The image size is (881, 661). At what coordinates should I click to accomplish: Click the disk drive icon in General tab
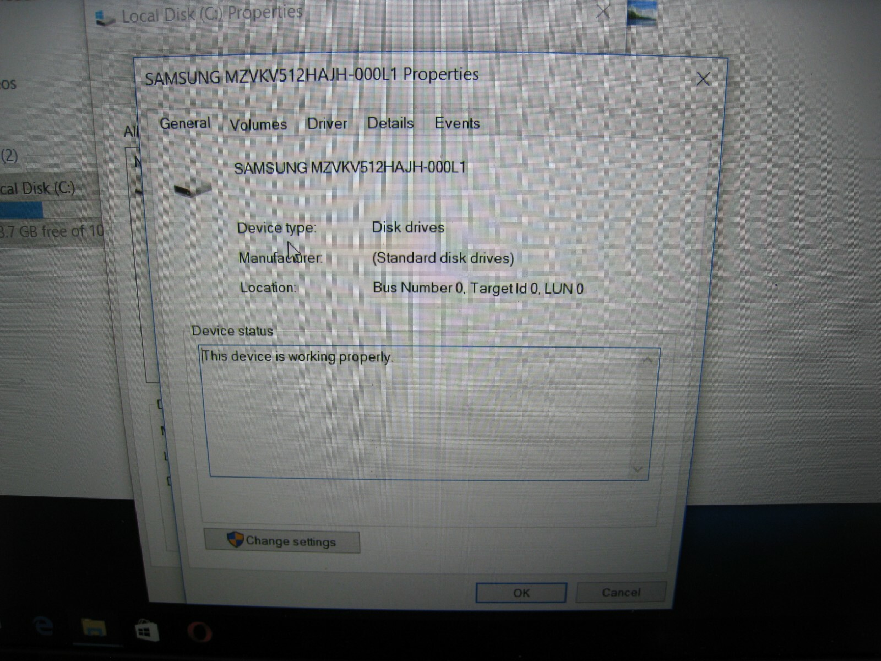(x=193, y=188)
